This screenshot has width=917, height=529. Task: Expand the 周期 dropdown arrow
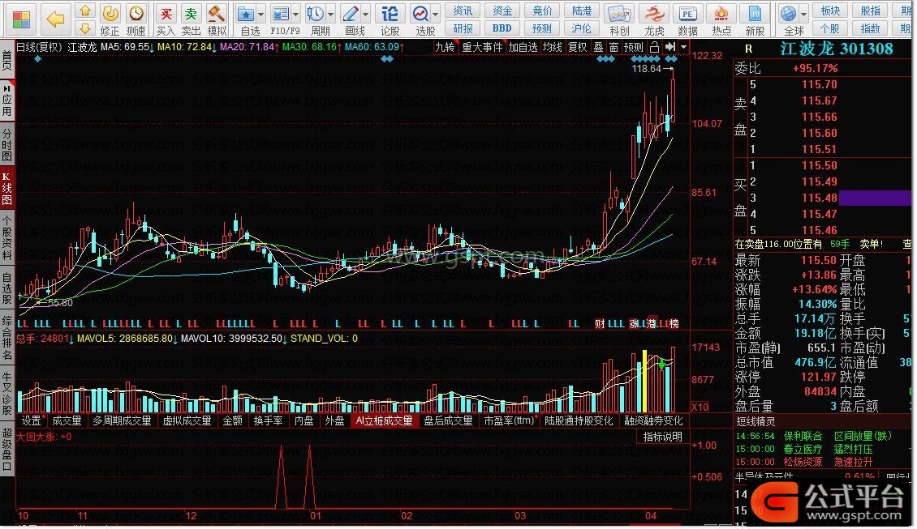[x=331, y=14]
